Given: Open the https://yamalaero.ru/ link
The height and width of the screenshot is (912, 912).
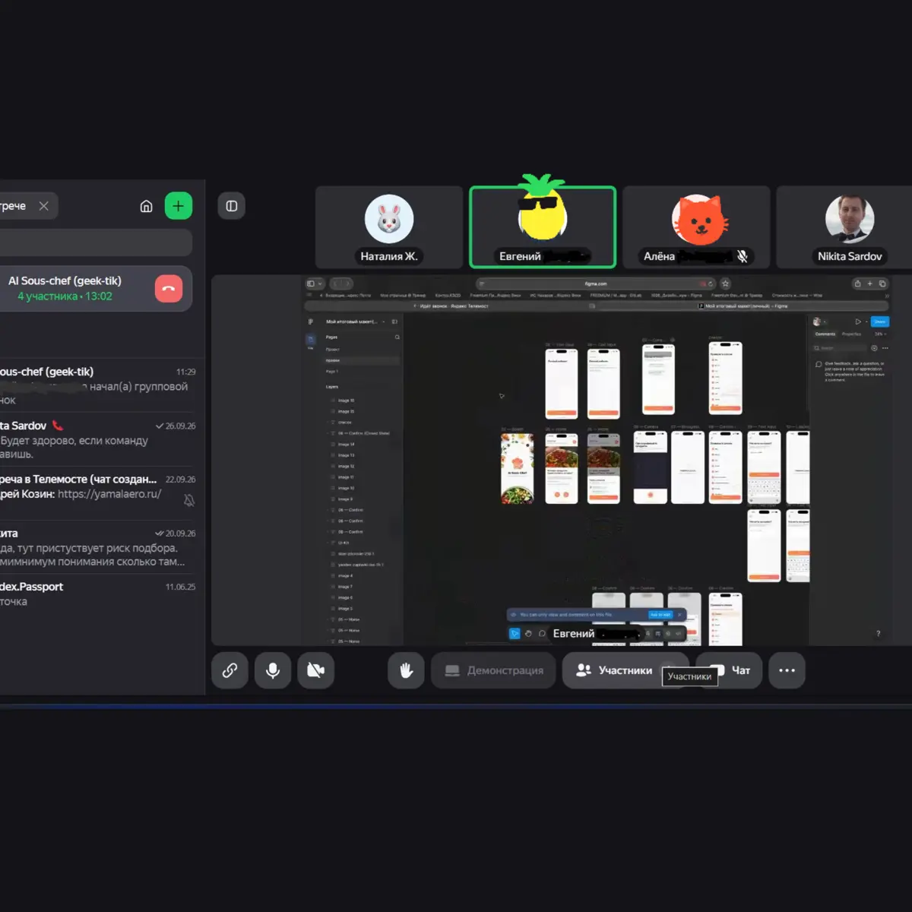Looking at the screenshot, I should pos(109,494).
